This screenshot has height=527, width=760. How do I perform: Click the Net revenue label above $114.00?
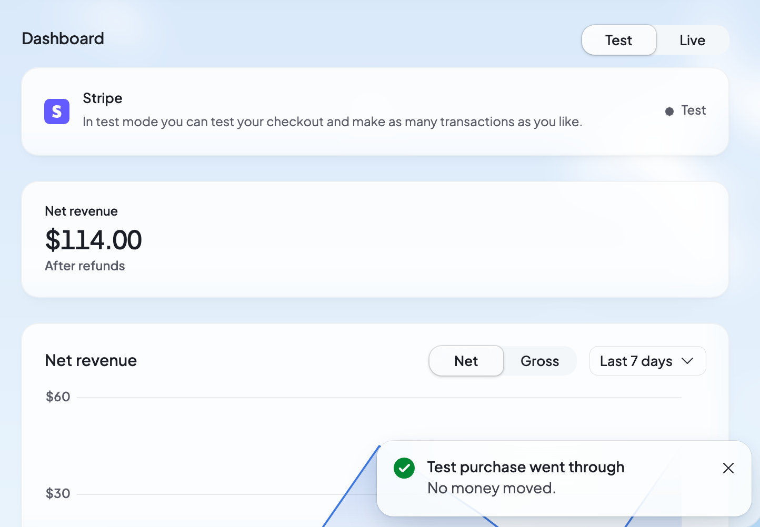coord(82,211)
